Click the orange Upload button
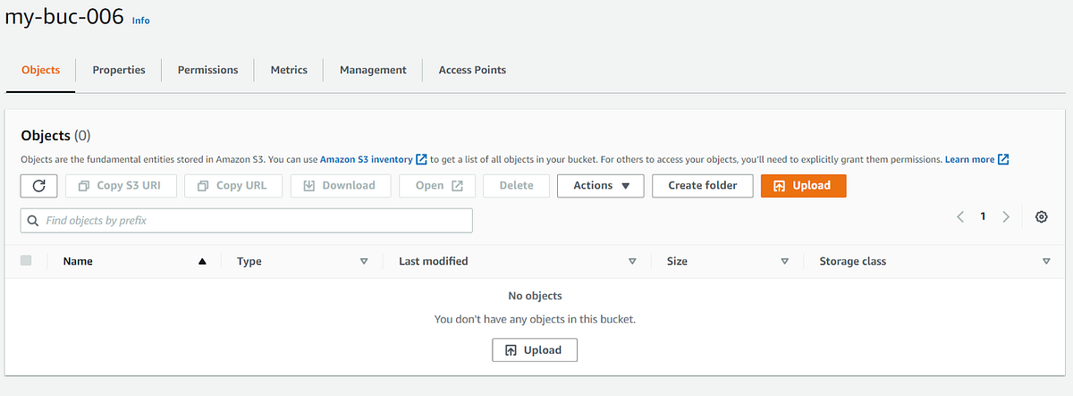The width and height of the screenshot is (1073, 396). point(803,186)
